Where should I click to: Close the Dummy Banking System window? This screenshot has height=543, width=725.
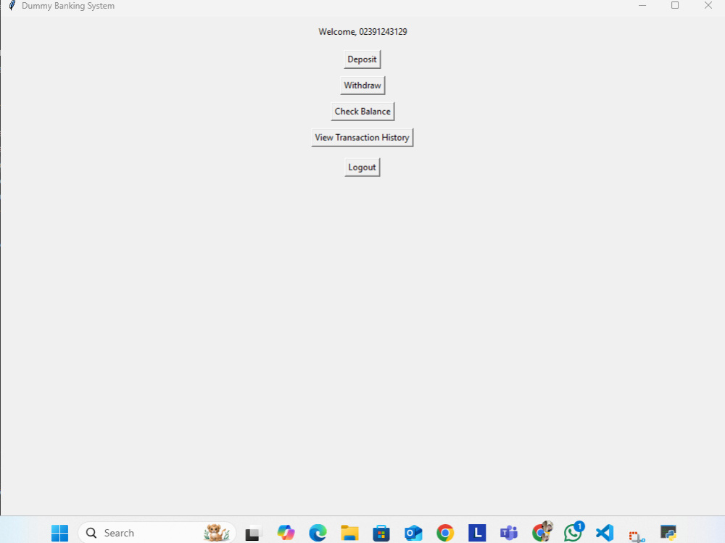pos(708,6)
